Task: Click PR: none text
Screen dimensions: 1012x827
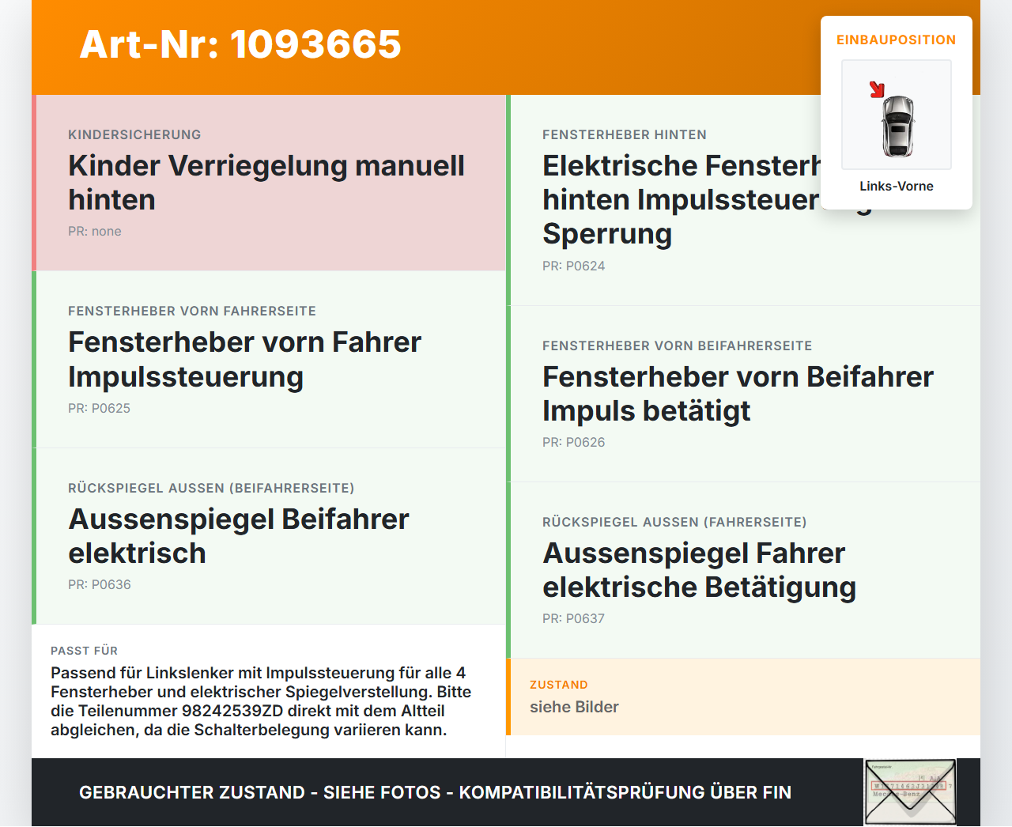Action: pyautogui.click(x=95, y=231)
